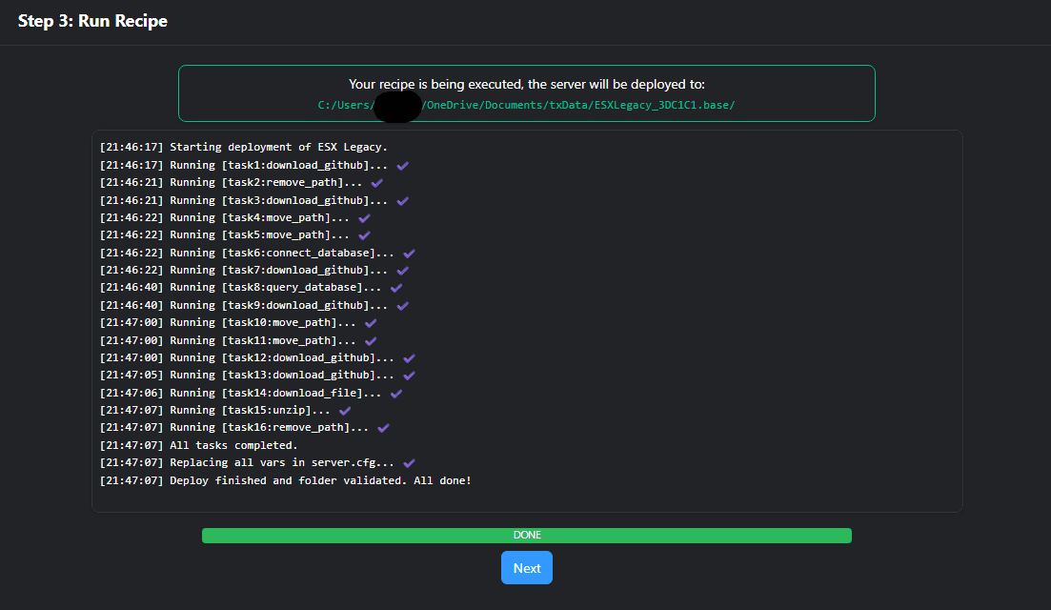Image resolution: width=1051 pixels, height=610 pixels.
Task: Click the 'Running [task14:download_file]...' log text
Action: [x=275, y=393]
